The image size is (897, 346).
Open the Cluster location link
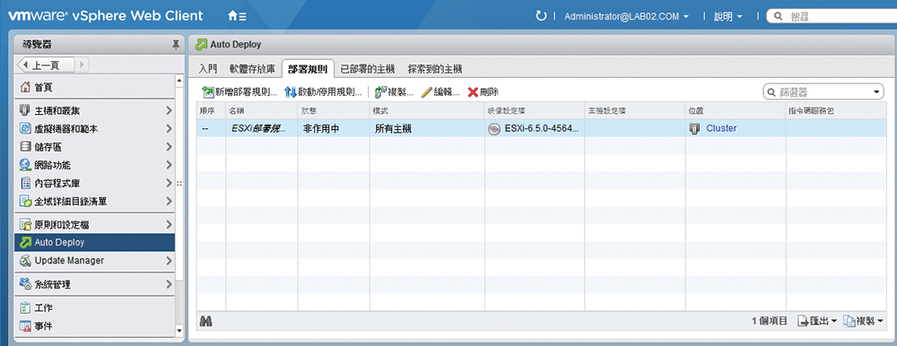[721, 129]
